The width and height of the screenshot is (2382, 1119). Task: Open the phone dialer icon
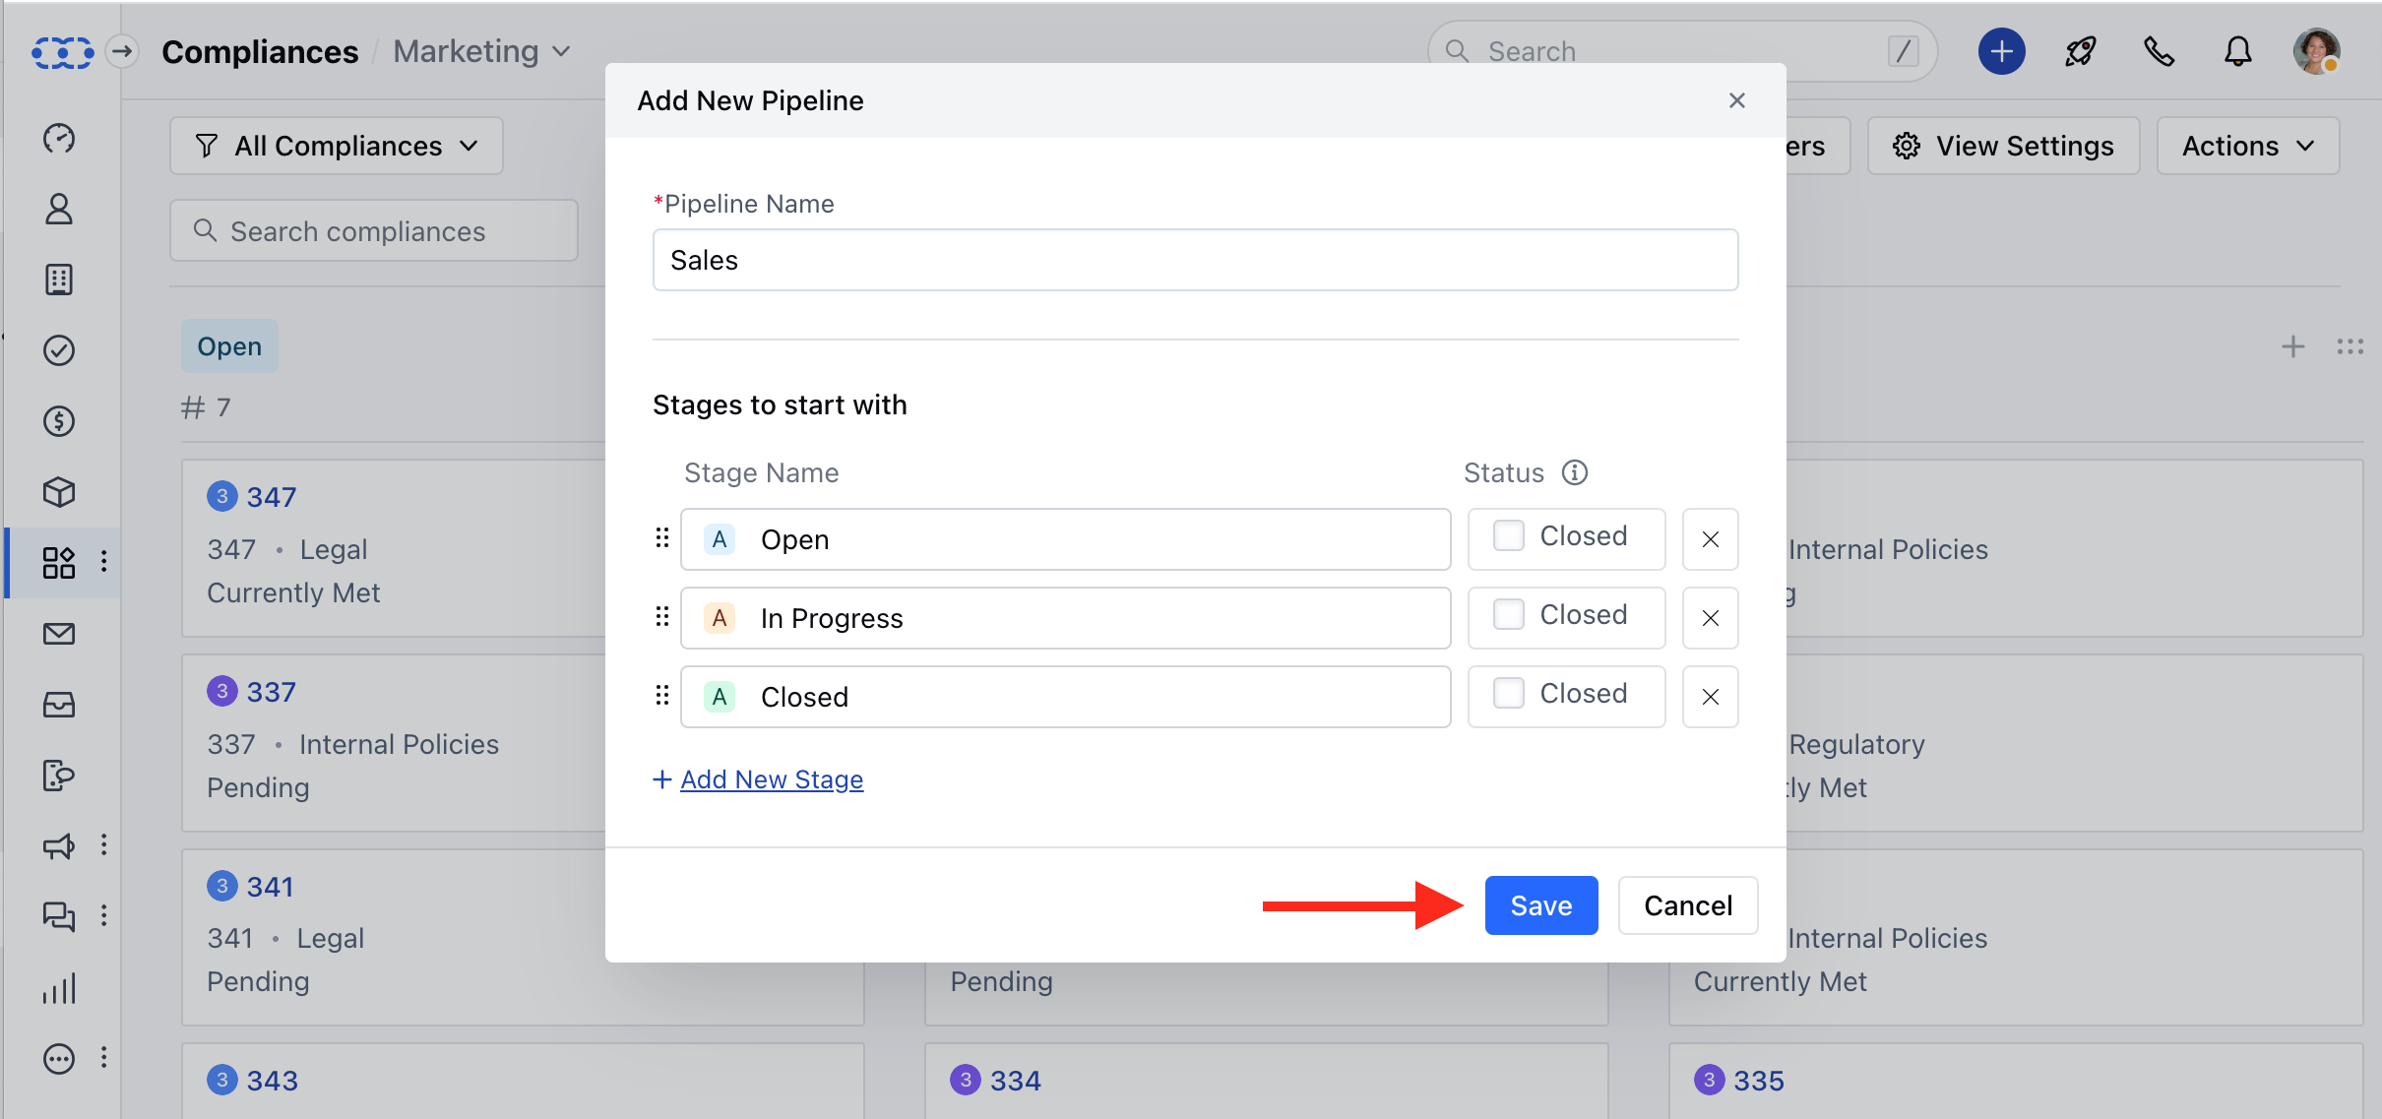(x=2160, y=51)
